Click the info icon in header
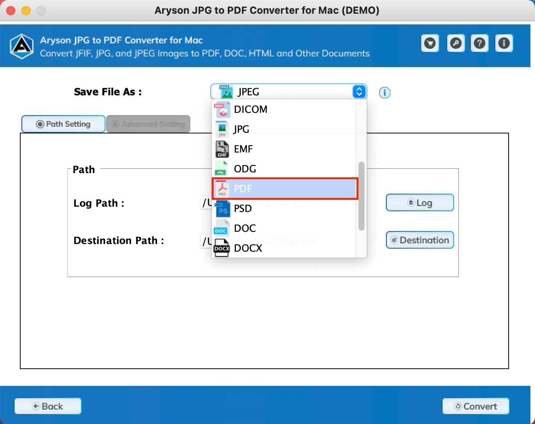Image resolution: width=535 pixels, height=424 pixels. coord(504,43)
